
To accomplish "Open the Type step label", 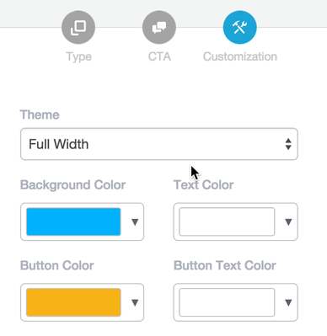I will [78, 56].
